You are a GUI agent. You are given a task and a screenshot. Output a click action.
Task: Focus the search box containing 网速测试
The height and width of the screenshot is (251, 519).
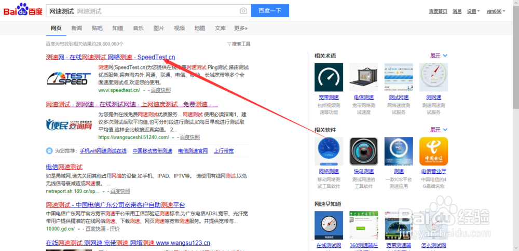148,11
